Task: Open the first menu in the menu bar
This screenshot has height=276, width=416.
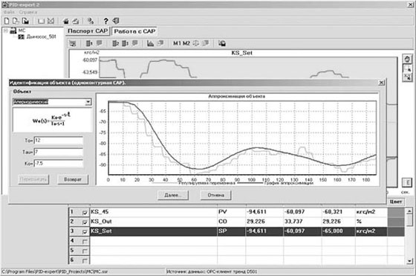Action: tap(9, 12)
